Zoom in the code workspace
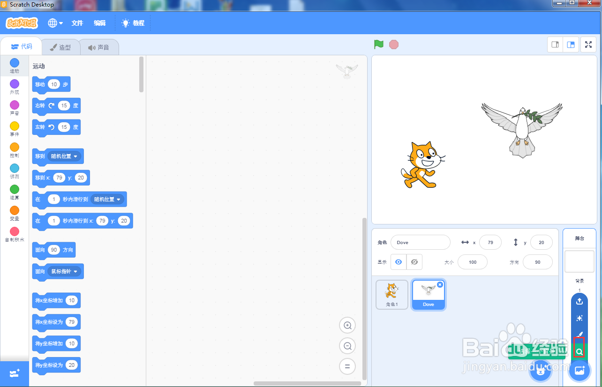 (347, 325)
